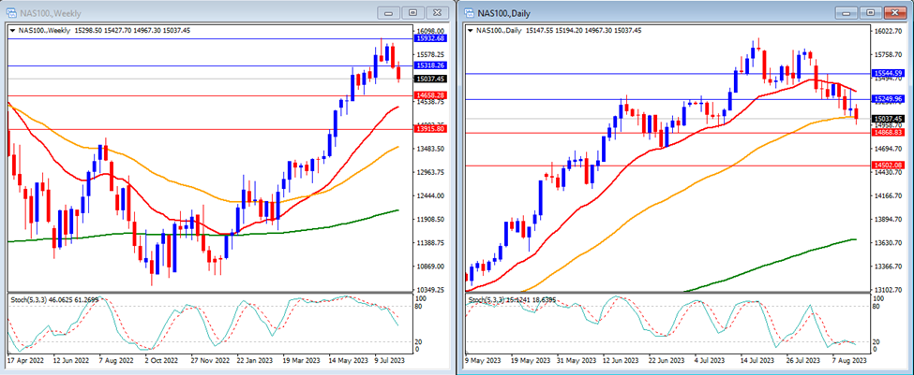Click the red 14868.83 price label in Daily chart

(x=889, y=133)
